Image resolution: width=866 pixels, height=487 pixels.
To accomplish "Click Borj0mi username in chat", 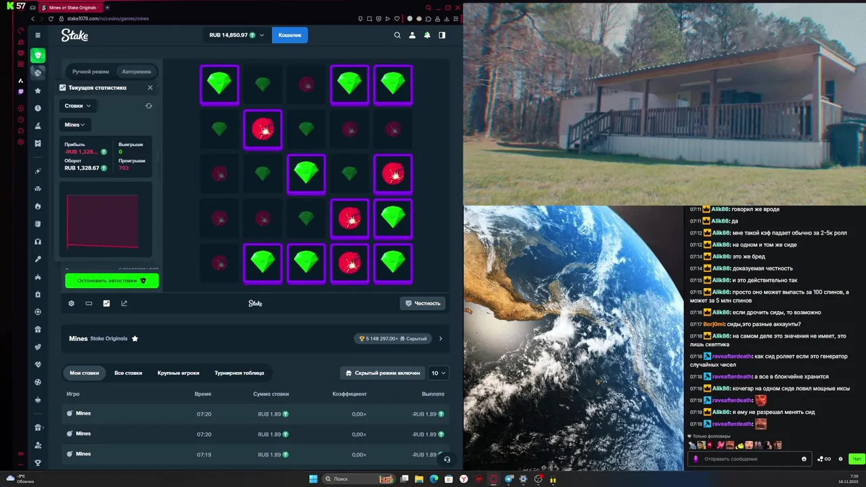I will [x=714, y=324].
